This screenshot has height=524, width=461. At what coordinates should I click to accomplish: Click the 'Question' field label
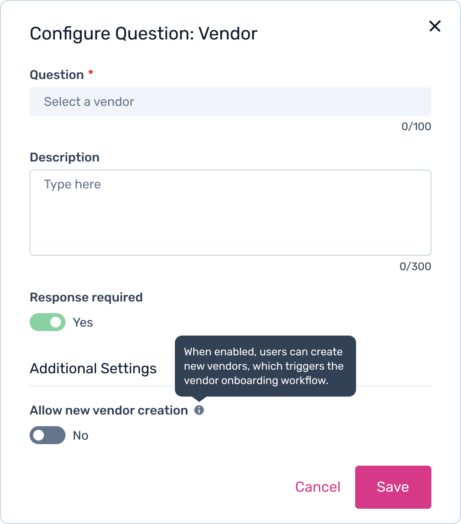click(57, 74)
